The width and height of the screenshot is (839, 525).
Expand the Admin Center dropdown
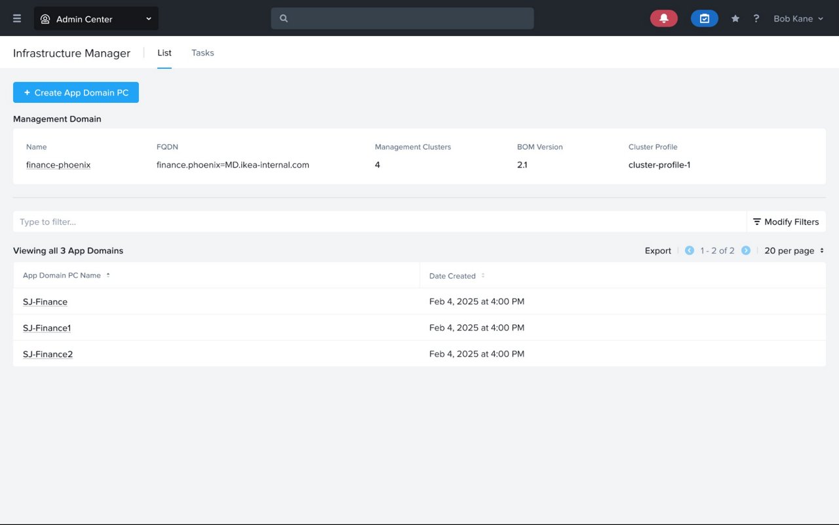coord(96,19)
